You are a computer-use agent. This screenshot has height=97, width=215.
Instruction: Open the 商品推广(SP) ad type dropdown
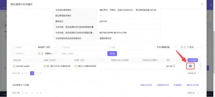(47, 47)
